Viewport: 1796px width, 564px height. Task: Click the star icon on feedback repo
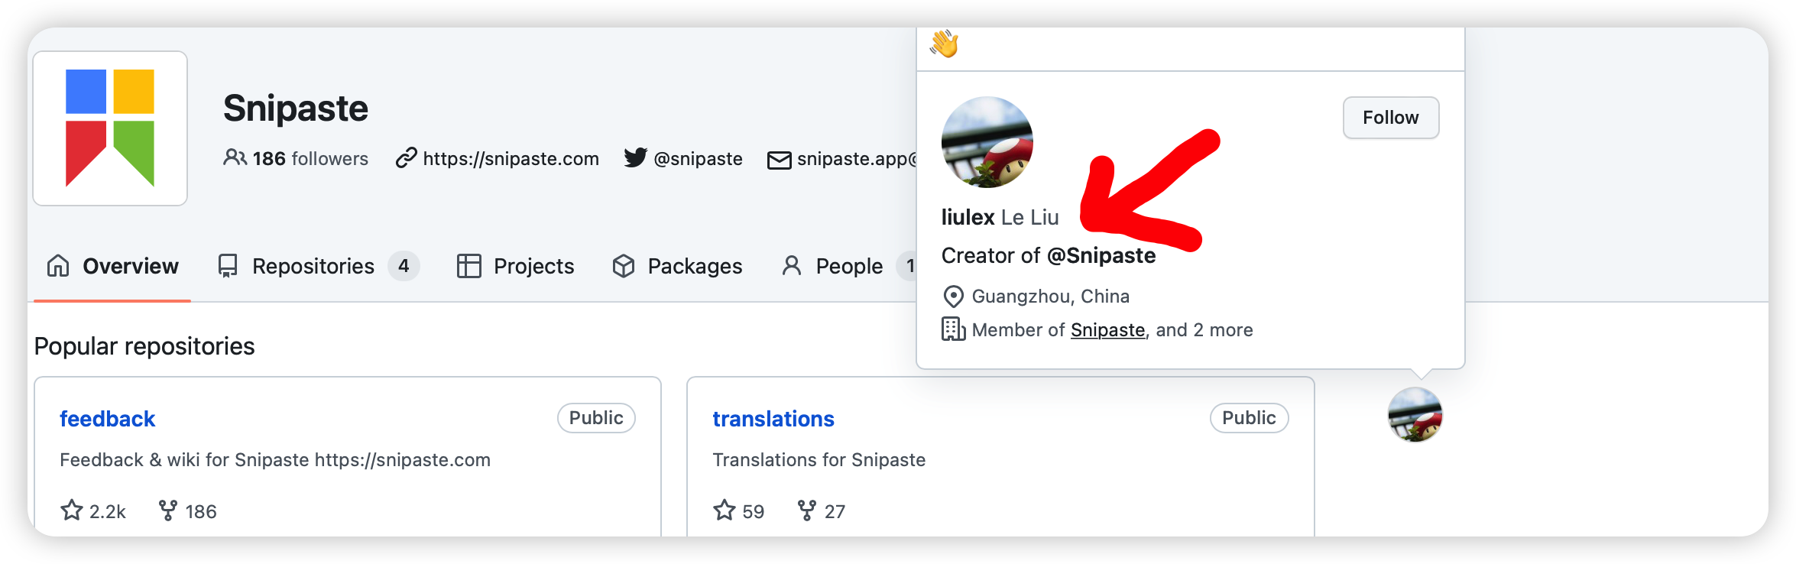[x=72, y=511]
